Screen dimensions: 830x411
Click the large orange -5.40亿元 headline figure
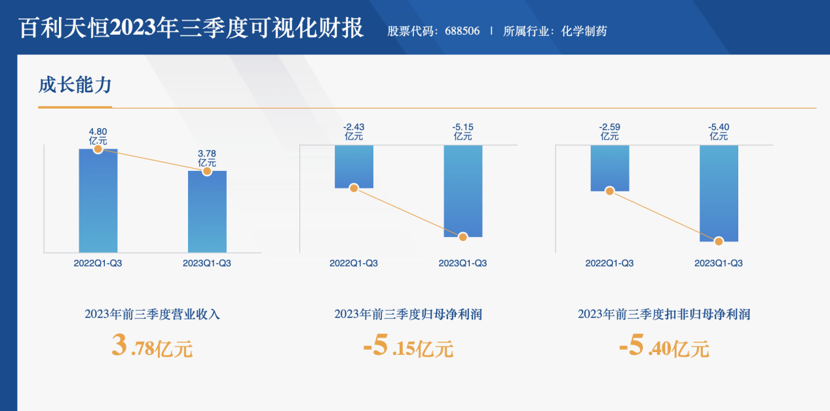pyautogui.click(x=664, y=347)
